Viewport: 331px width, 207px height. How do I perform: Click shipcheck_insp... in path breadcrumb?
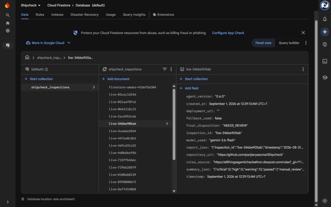pos(49,57)
